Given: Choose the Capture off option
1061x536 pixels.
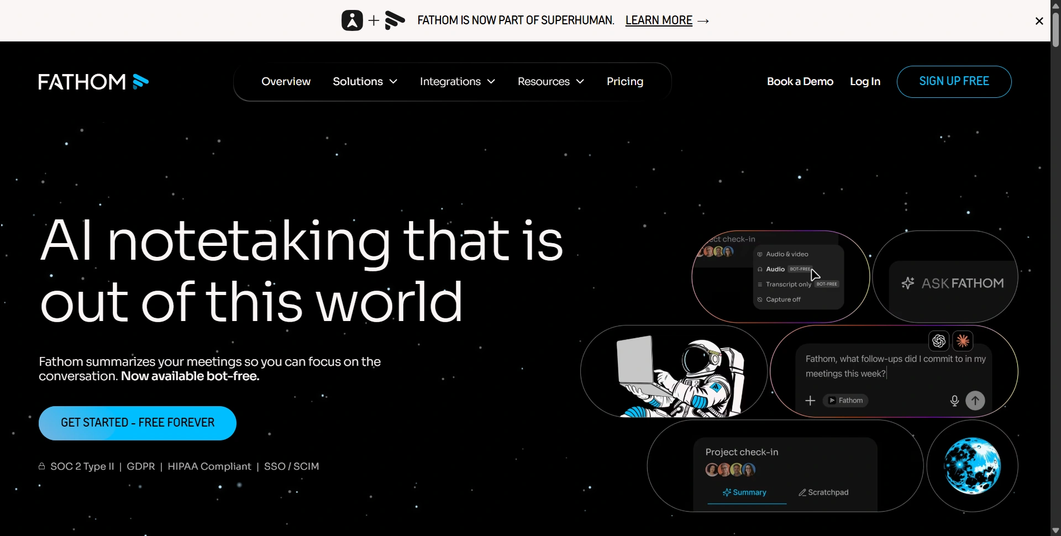Looking at the screenshot, I should [x=779, y=299].
